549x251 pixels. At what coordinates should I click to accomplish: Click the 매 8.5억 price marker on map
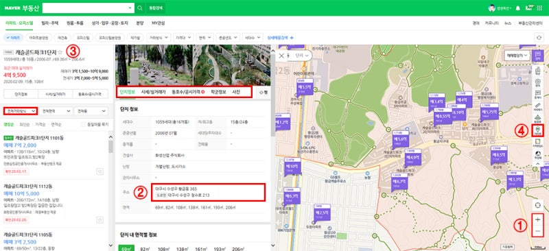[499, 155]
